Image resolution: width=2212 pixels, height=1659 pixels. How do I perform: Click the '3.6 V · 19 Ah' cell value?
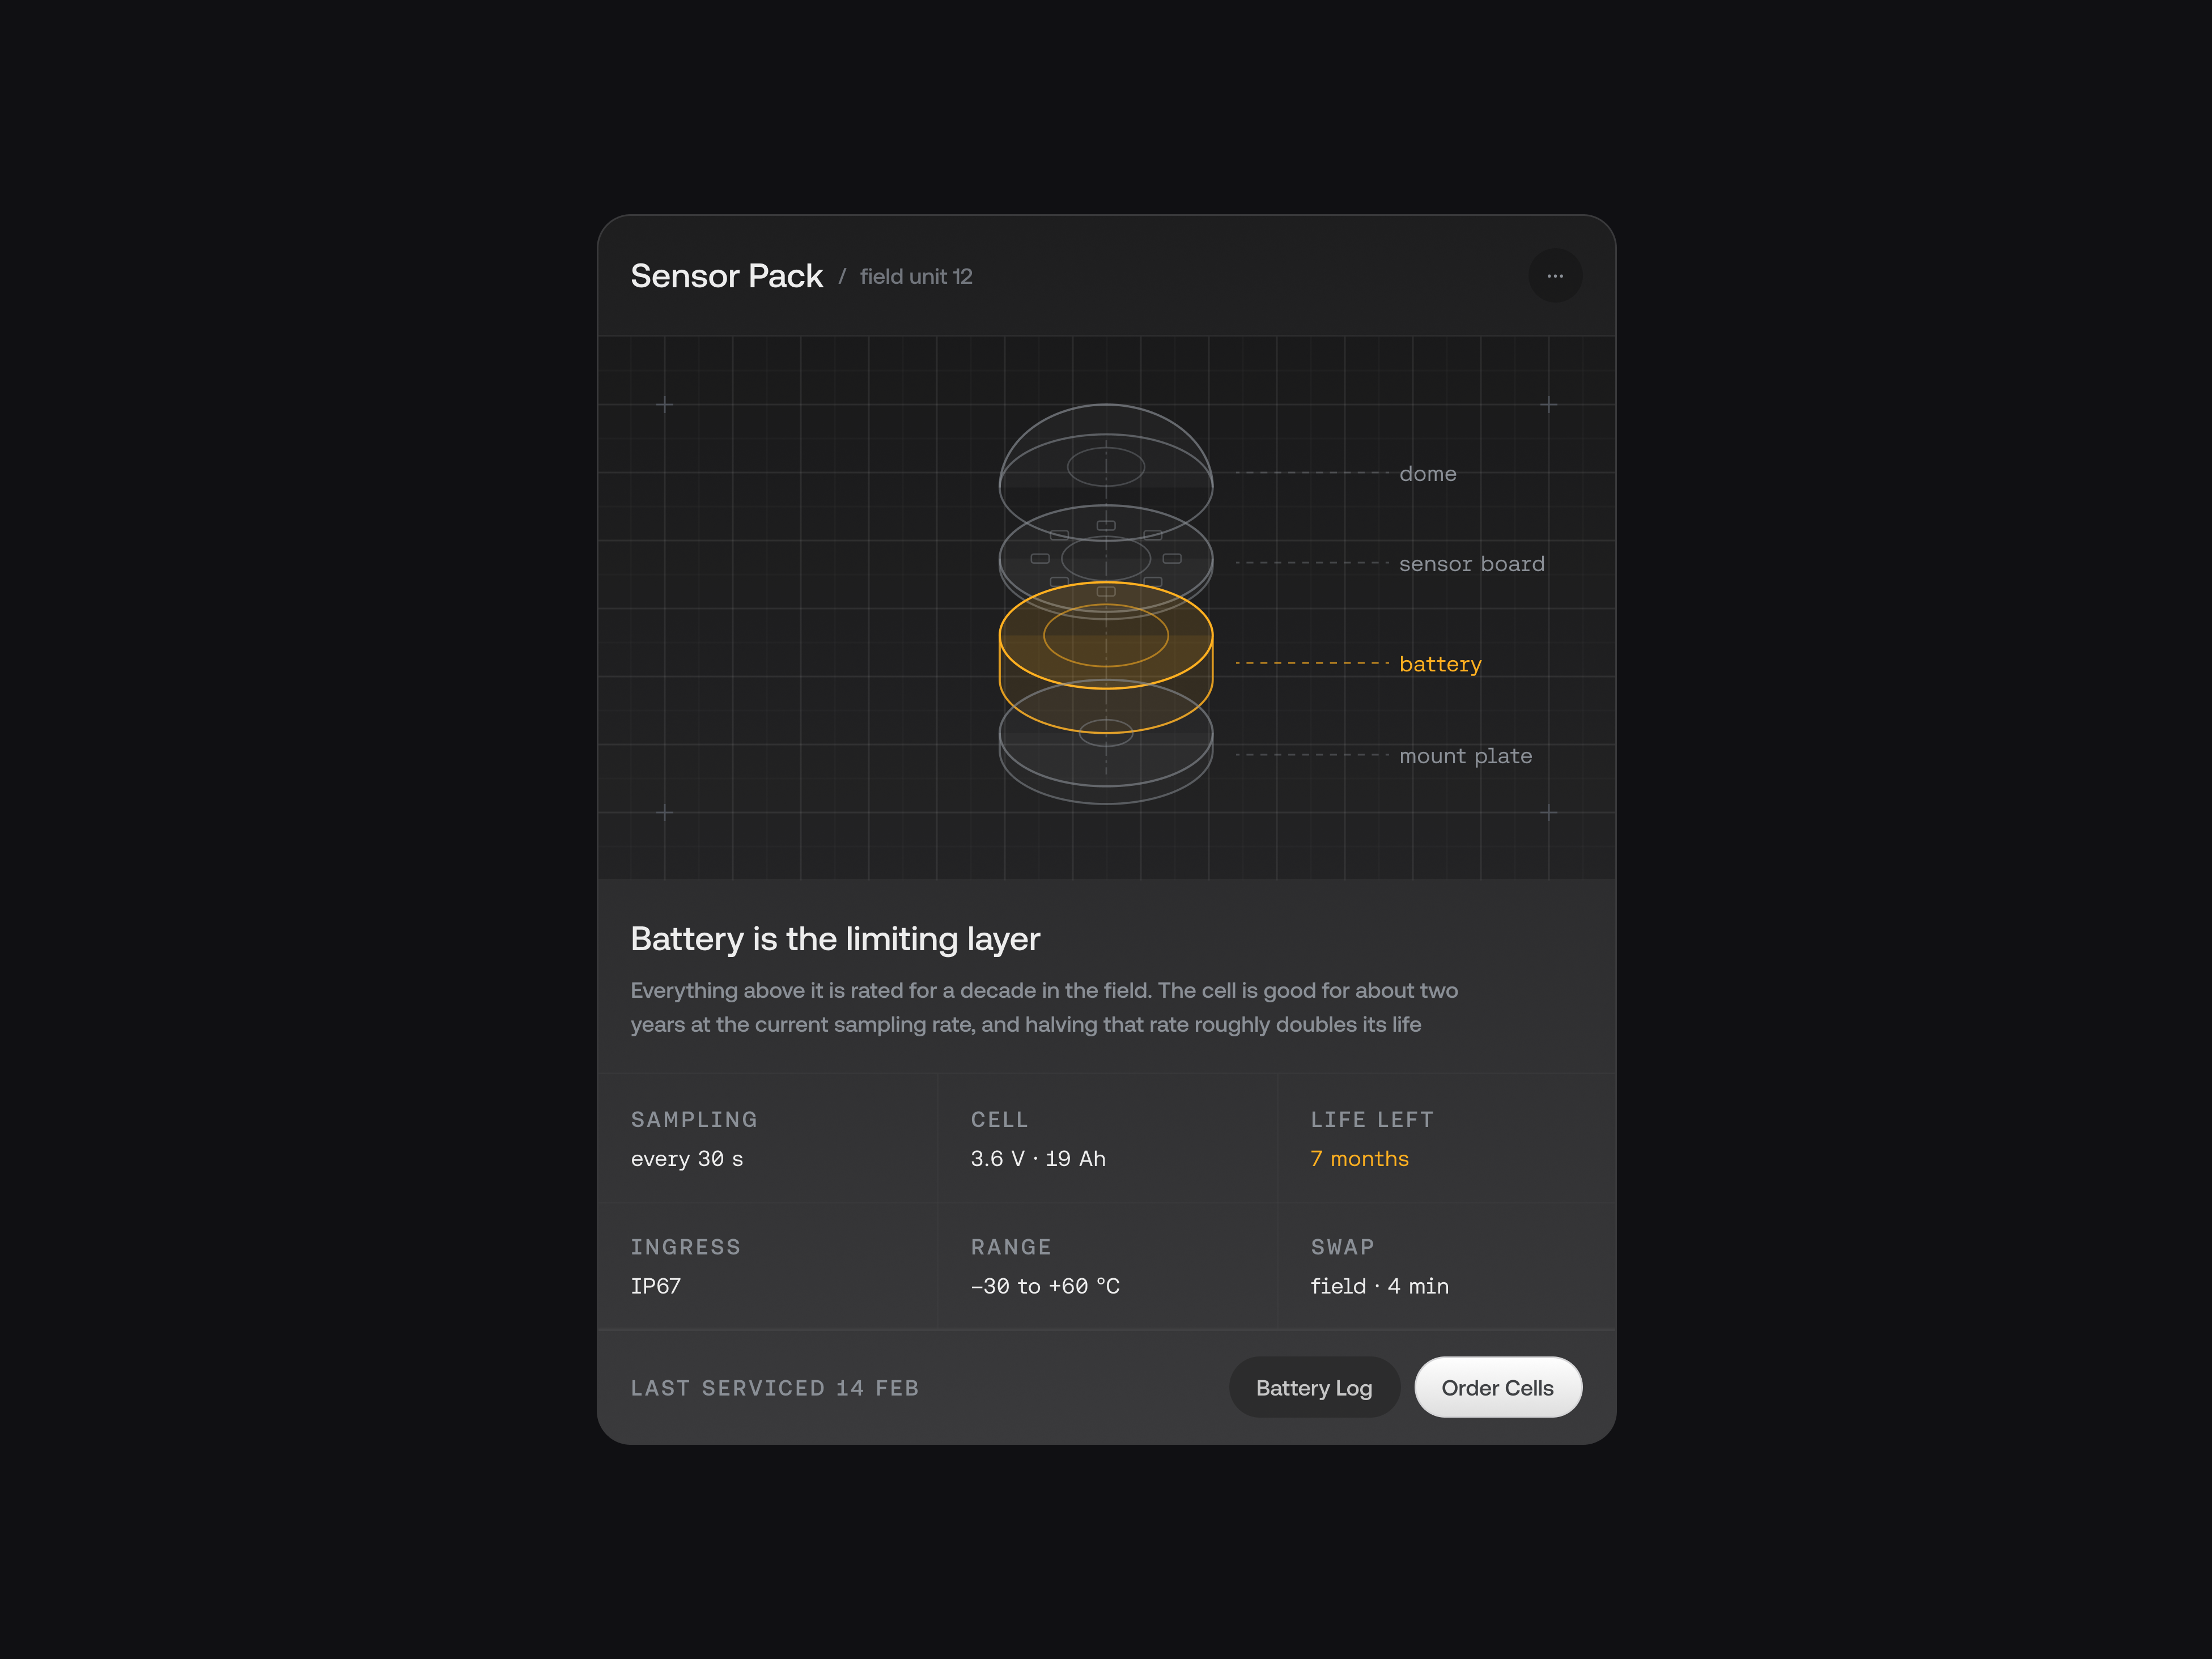point(1038,1159)
